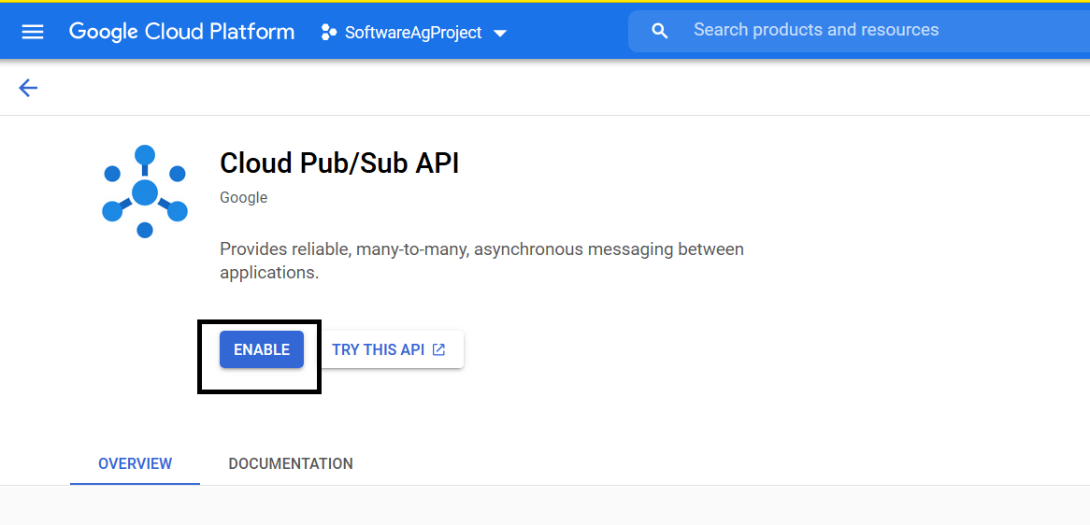1090x525 pixels.
Task: Go back using the left arrow
Action: coord(28,88)
